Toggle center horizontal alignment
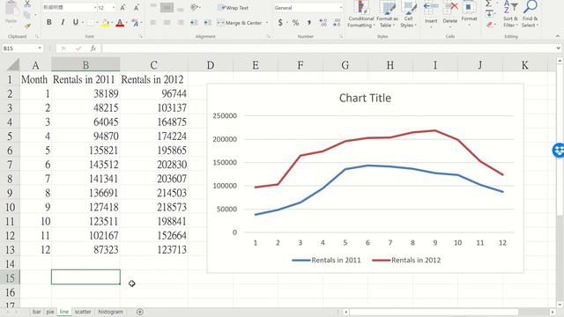This screenshot has width=564, height=317. (x=167, y=23)
